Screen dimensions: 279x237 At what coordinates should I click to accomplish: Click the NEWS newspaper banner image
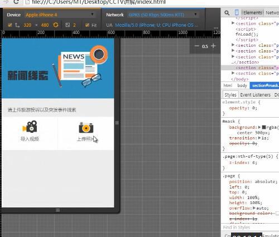coord(80,66)
